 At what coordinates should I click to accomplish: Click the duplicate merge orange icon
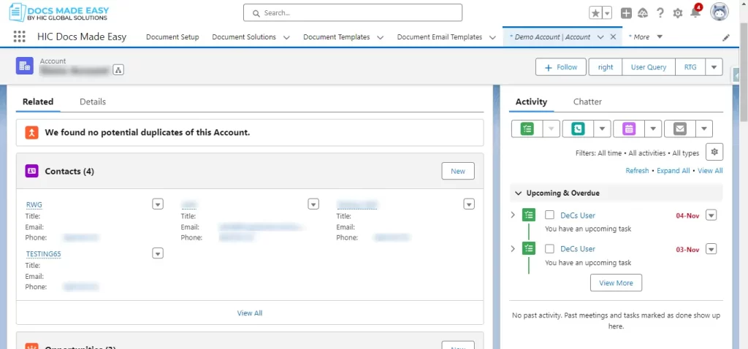click(x=31, y=132)
